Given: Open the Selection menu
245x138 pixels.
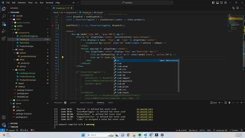Looking at the screenshot, I should (22, 3).
